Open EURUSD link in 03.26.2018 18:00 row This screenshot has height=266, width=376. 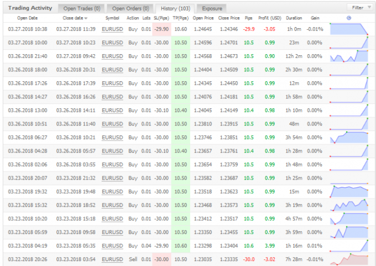[x=112, y=70]
